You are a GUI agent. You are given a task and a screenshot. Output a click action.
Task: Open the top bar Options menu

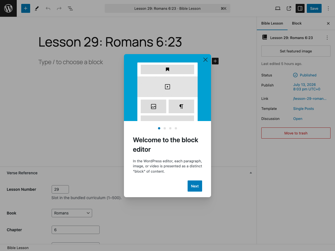pyautogui.click(x=328, y=8)
